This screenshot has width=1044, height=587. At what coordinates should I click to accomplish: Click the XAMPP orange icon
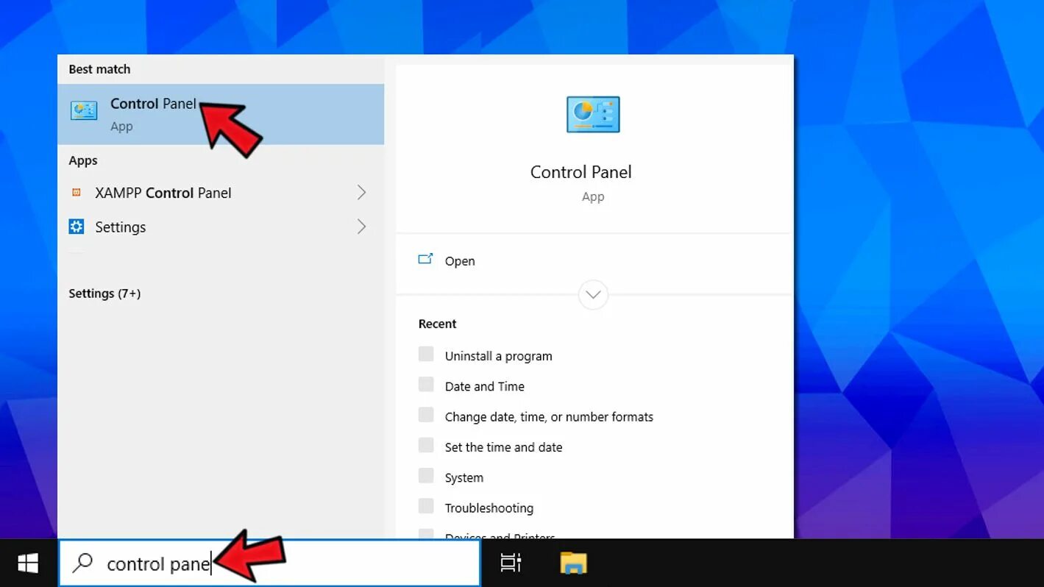coord(77,193)
